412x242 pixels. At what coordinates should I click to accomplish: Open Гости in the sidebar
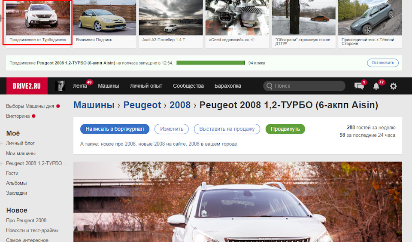[12, 173]
